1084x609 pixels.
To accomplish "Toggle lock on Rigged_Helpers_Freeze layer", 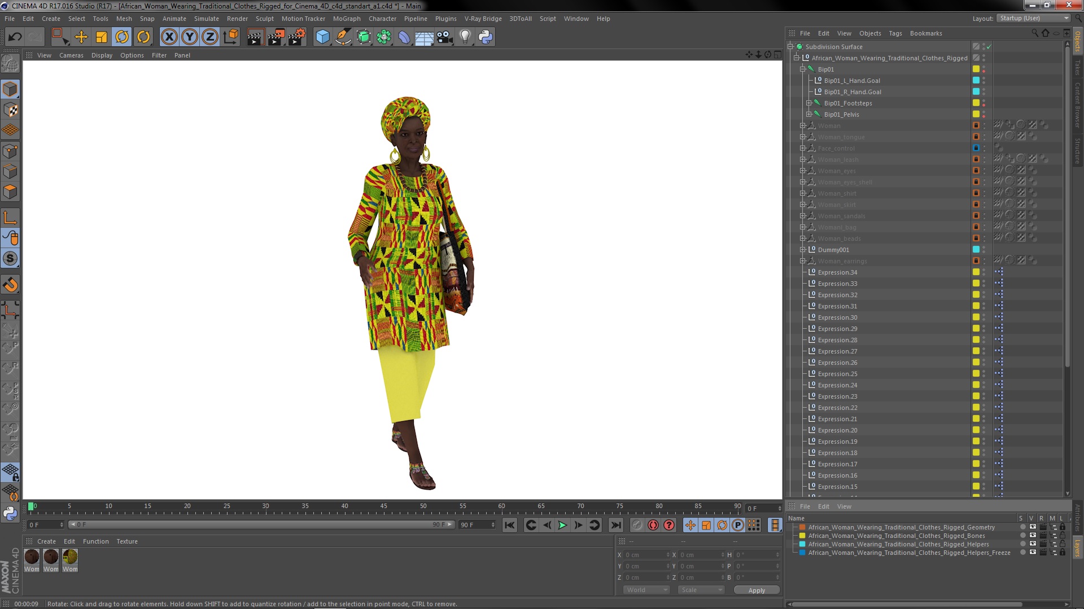I will [1062, 553].
